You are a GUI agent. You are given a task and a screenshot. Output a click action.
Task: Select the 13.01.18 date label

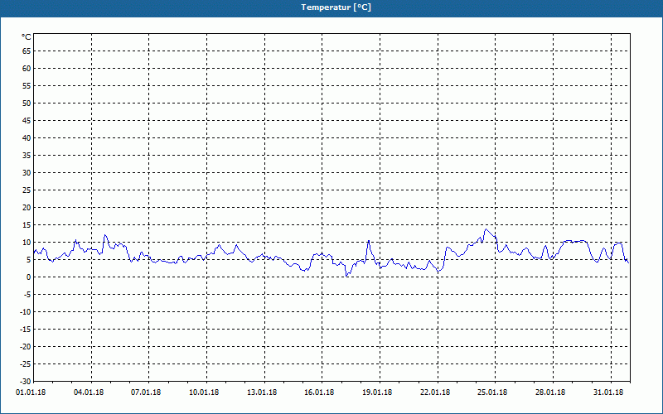tap(262, 392)
